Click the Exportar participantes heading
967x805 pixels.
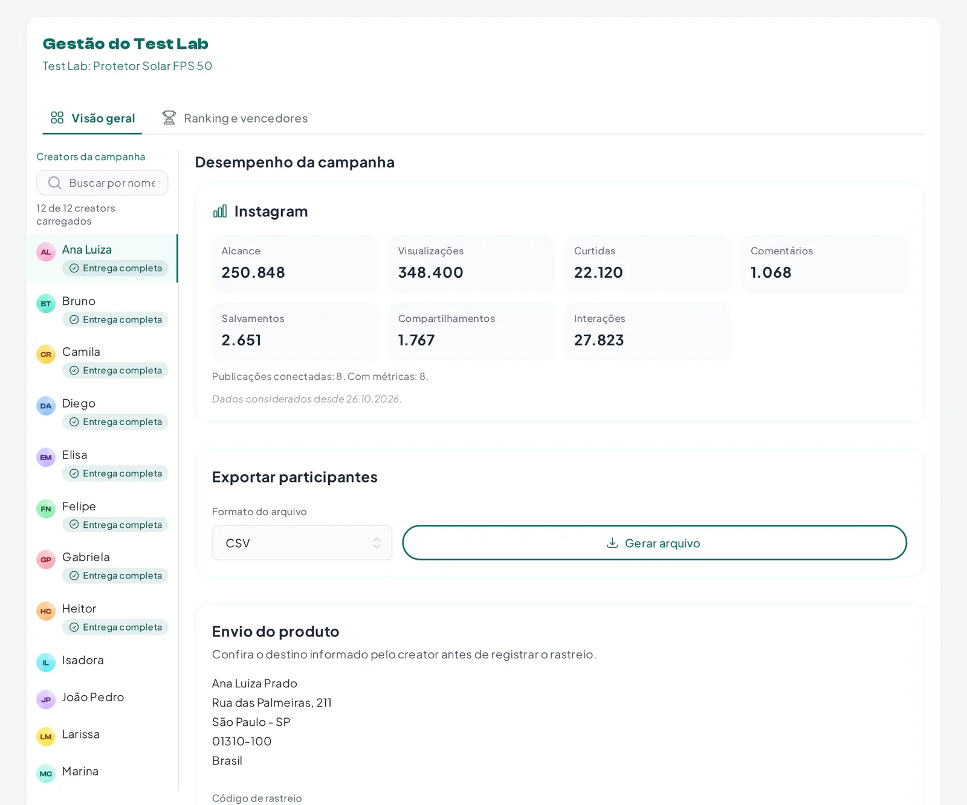coord(295,477)
